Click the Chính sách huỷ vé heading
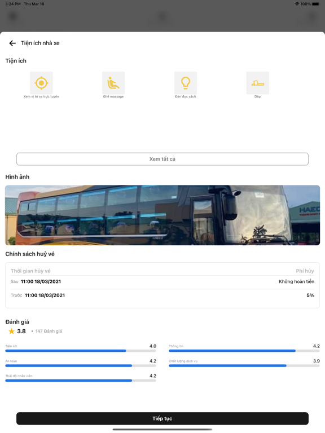The width and height of the screenshot is (325, 433). (x=30, y=254)
